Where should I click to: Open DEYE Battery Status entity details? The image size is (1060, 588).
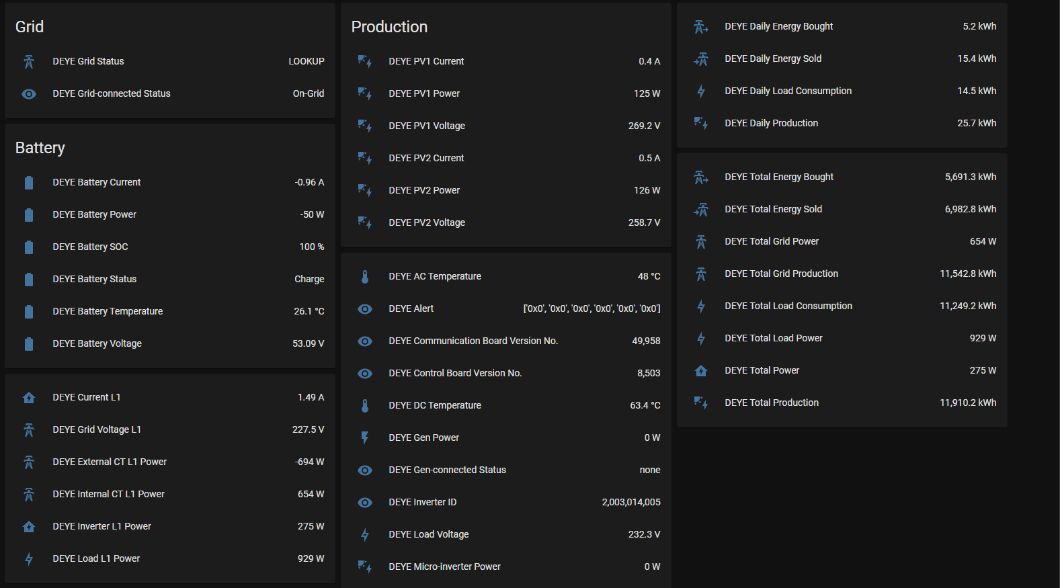click(x=170, y=280)
